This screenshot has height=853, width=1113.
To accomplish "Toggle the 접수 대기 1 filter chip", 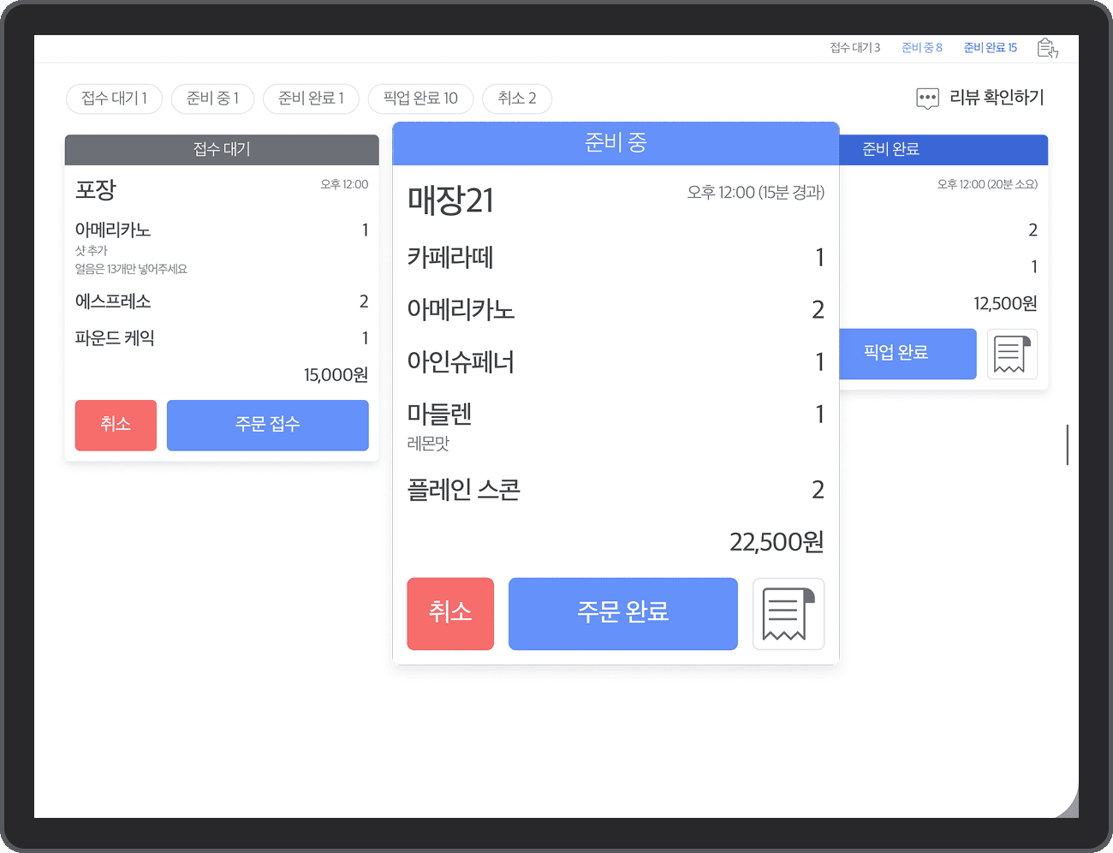I will point(114,98).
